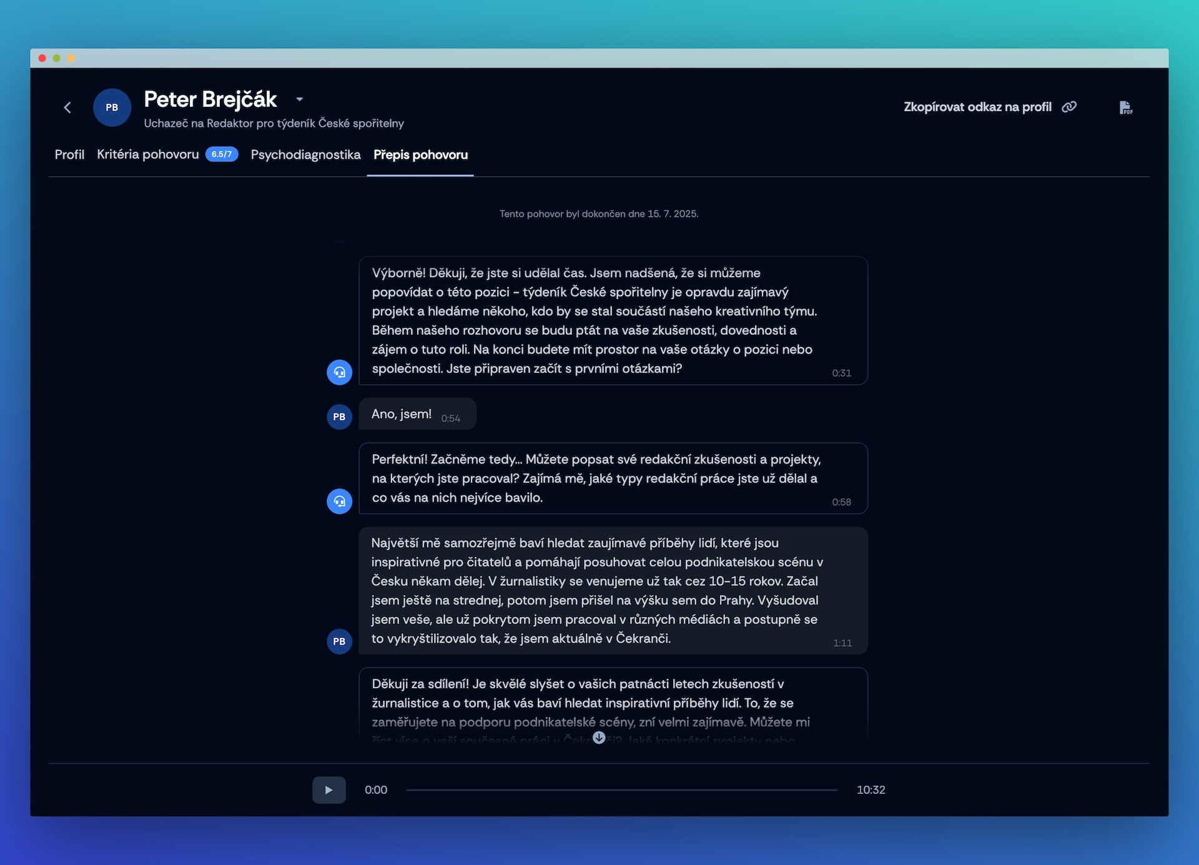Click PB avatar beside 'Ano, jsem!'
Image resolution: width=1199 pixels, height=865 pixels.
pyautogui.click(x=339, y=417)
